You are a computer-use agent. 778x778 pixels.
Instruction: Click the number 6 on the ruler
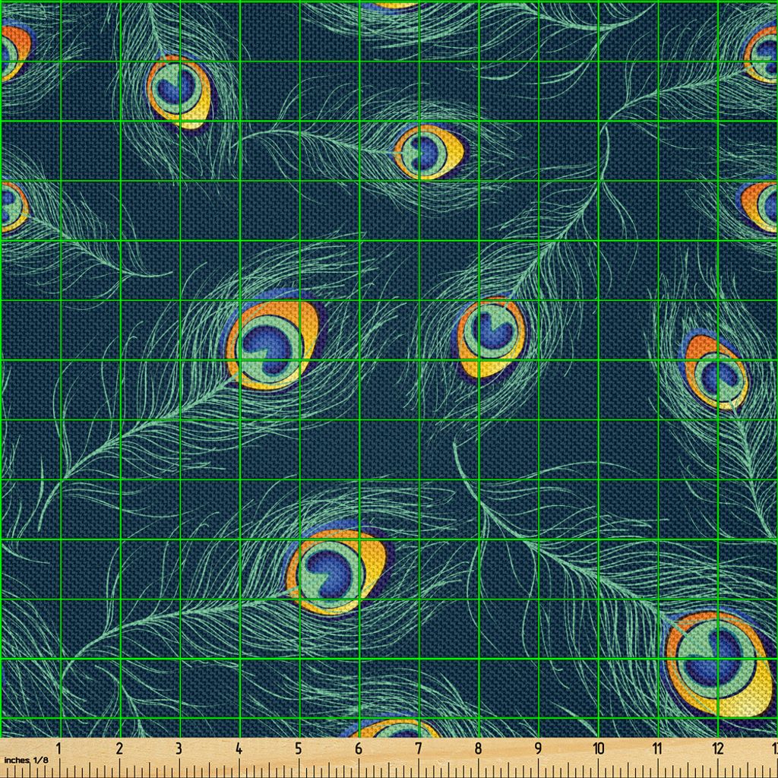(x=359, y=748)
